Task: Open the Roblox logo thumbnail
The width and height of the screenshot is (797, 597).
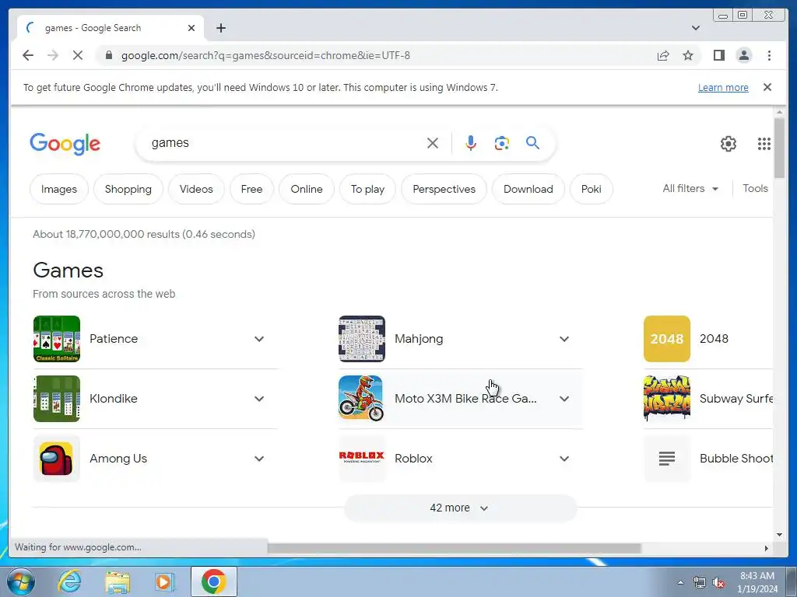Action: (x=362, y=459)
